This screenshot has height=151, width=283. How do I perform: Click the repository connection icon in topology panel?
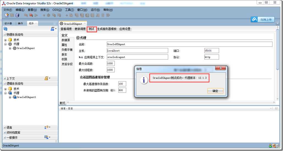pyautogui.click(x=6, y=29)
